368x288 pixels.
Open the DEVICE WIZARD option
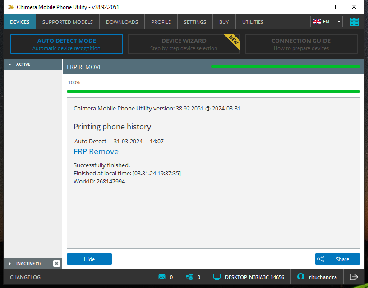pos(184,44)
